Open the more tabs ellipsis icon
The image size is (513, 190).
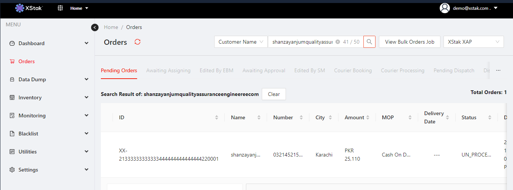coord(498,70)
